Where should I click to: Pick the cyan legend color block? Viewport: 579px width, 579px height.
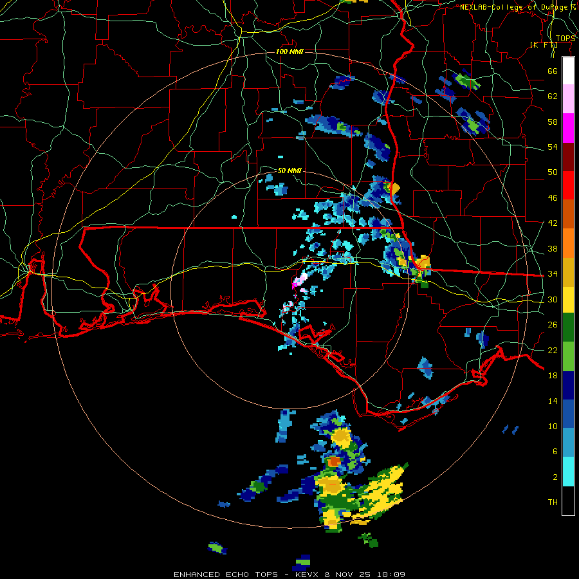568,472
